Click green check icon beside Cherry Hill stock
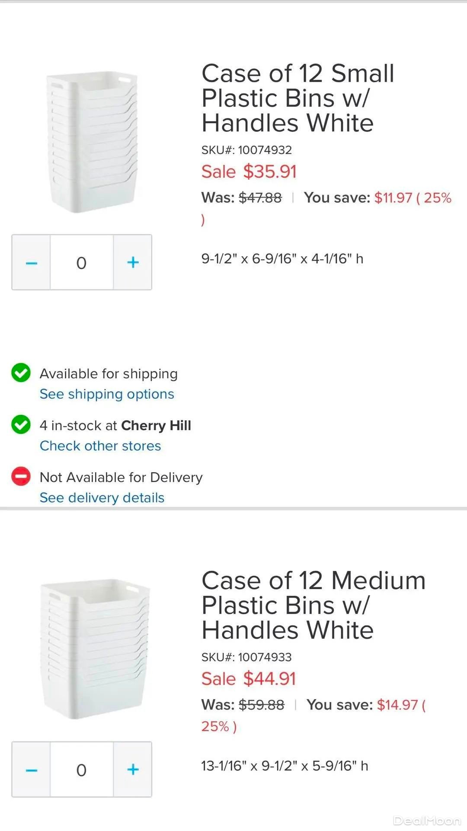Image resolution: width=467 pixels, height=831 pixels. (x=21, y=425)
